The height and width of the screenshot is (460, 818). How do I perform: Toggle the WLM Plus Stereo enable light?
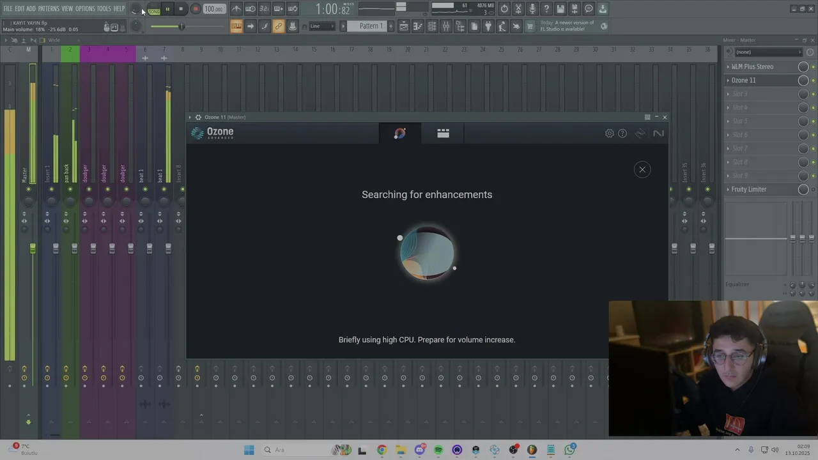click(813, 66)
